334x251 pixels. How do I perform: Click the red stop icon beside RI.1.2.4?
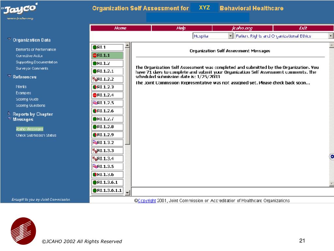(x=95, y=95)
